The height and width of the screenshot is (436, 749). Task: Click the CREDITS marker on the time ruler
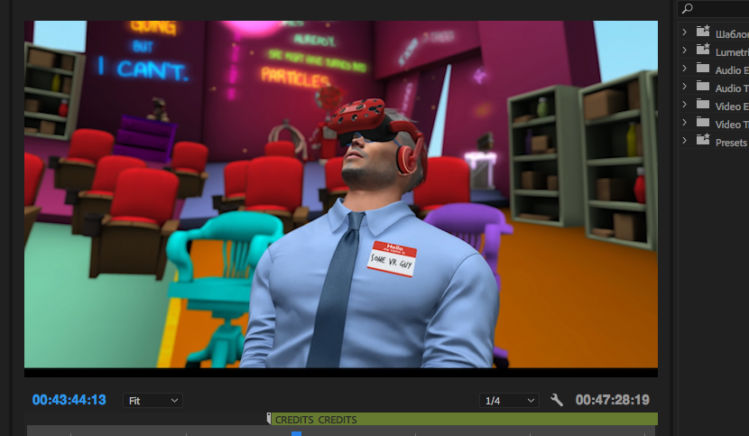click(x=269, y=419)
